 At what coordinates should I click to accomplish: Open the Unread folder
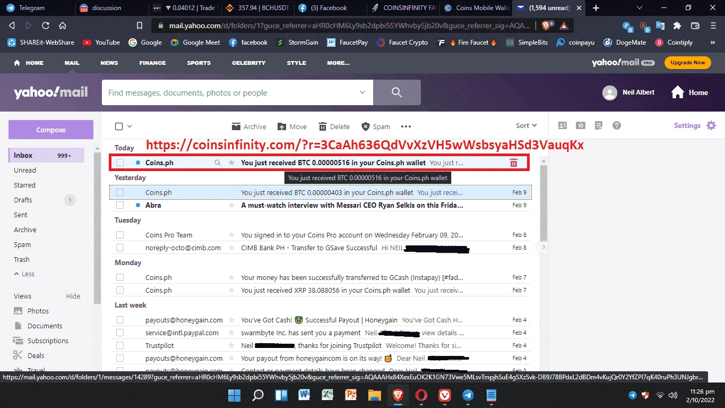25,171
